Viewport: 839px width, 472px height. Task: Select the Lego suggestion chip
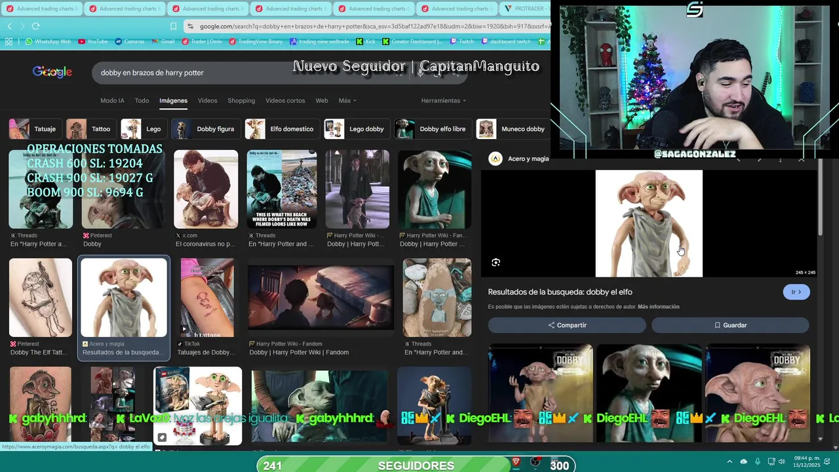click(x=144, y=129)
